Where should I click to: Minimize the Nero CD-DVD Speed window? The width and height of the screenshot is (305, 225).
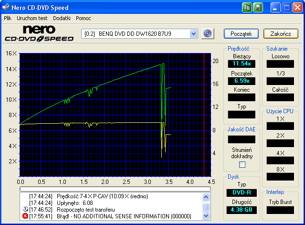(275, 8)
